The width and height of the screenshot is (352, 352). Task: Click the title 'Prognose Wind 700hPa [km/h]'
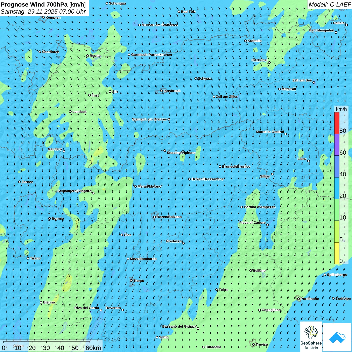click(43, 5)
